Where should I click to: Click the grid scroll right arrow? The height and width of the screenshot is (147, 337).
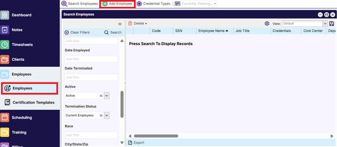tap(332, 136)
